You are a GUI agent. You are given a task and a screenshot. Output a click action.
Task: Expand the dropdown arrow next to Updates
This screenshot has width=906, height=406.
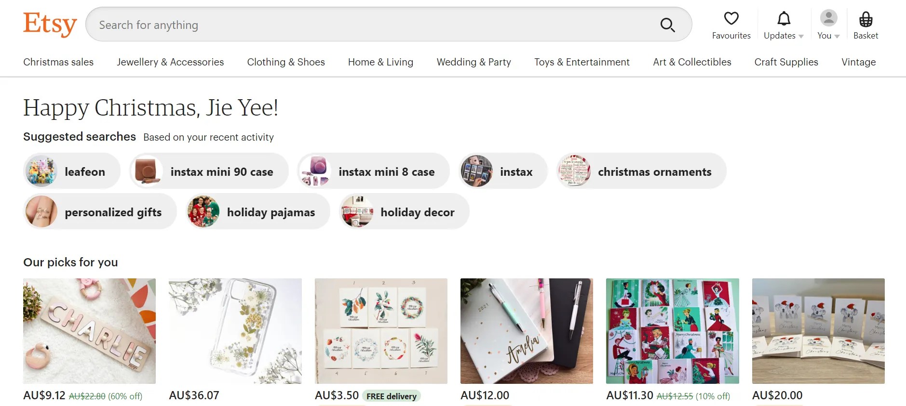(x=801, y=36)
